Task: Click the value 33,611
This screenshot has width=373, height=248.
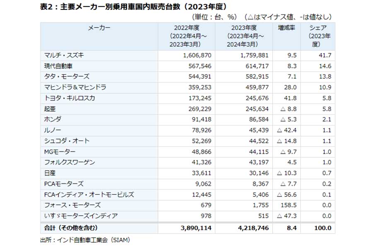Action: click(x=201, y=173)
